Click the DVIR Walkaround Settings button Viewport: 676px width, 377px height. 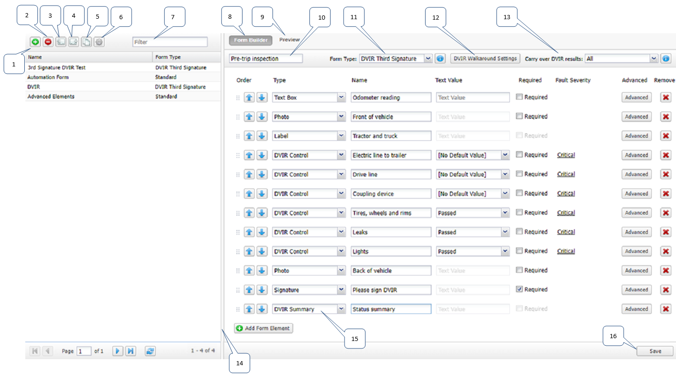point(485,58)
